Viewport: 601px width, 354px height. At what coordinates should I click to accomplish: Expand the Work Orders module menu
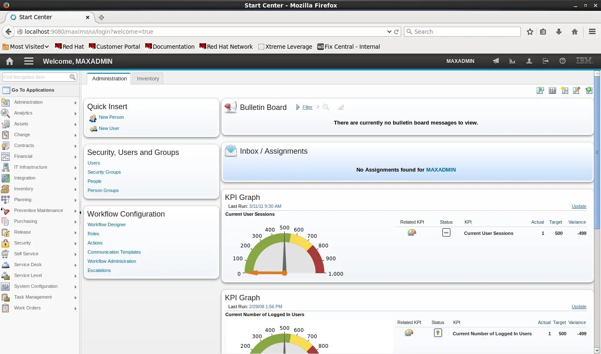[x=40, y=308]
